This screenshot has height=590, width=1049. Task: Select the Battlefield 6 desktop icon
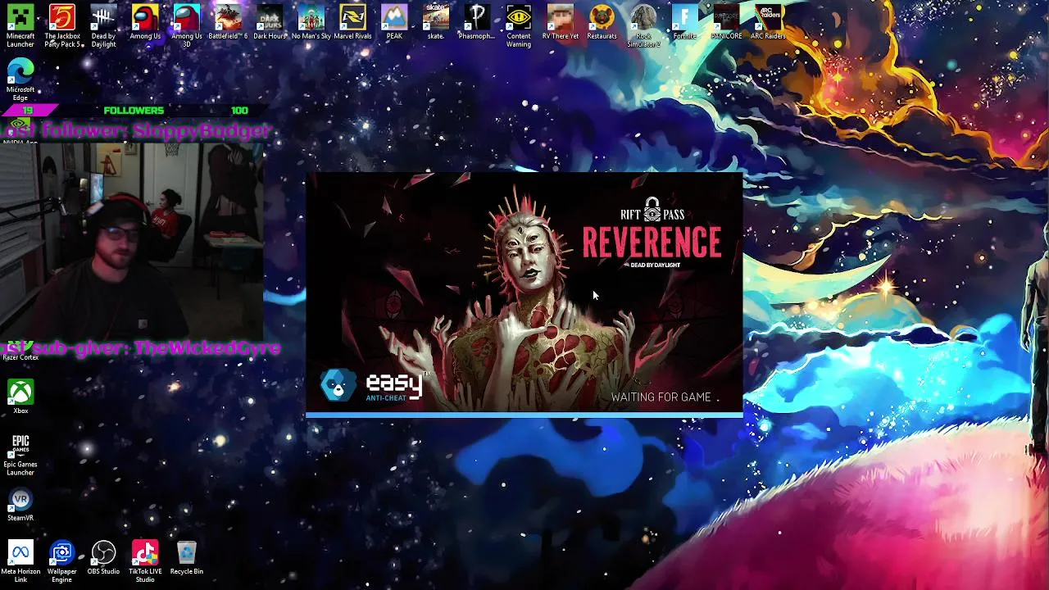(228, 22)
